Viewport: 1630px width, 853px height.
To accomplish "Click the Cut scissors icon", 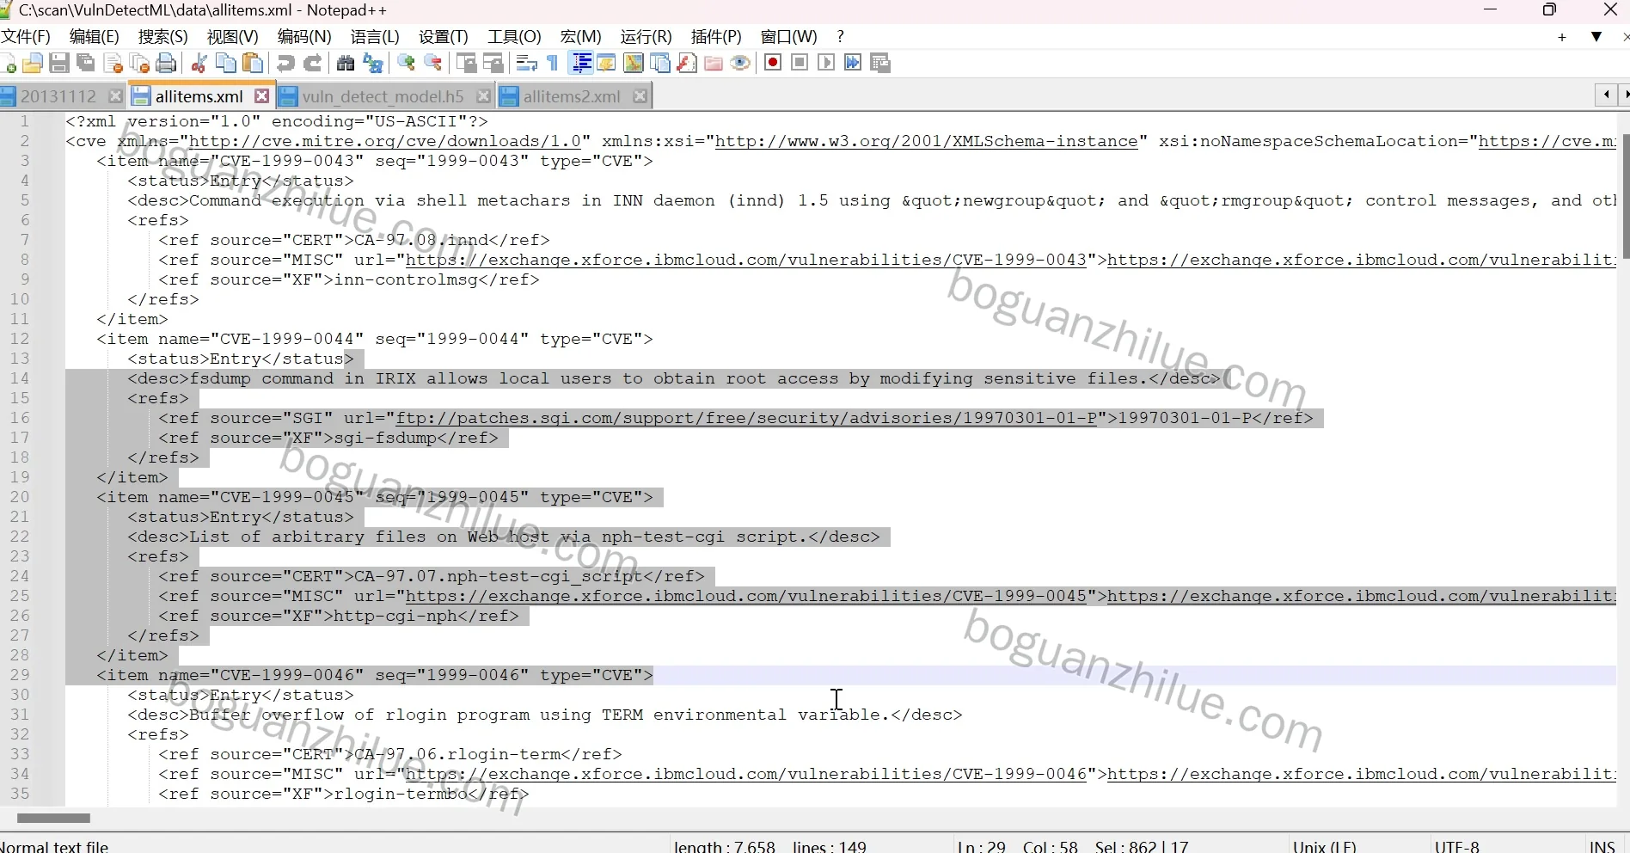I will tap(199, 63).
